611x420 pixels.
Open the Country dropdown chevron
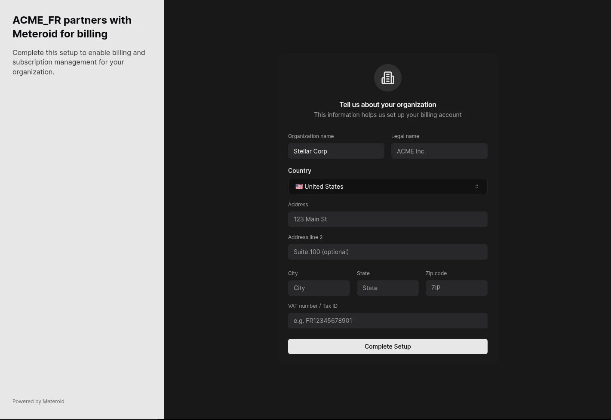click(476, 187)
